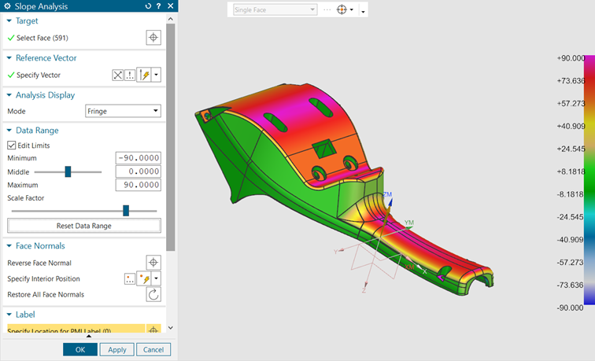Image resolution: width=595 pixels, height=361 pixels.
Task: Click the Scale Factor slider handle
Action: (x=126, y=210)
